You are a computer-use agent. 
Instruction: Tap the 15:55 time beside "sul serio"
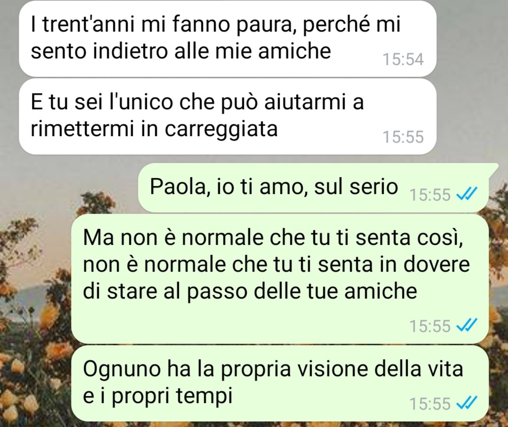(430, 195)
